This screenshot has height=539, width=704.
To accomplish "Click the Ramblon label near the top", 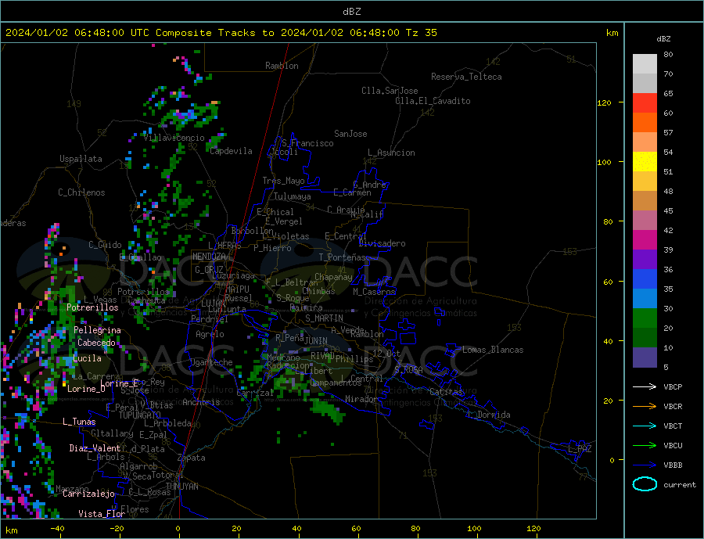I will point(282,66).
